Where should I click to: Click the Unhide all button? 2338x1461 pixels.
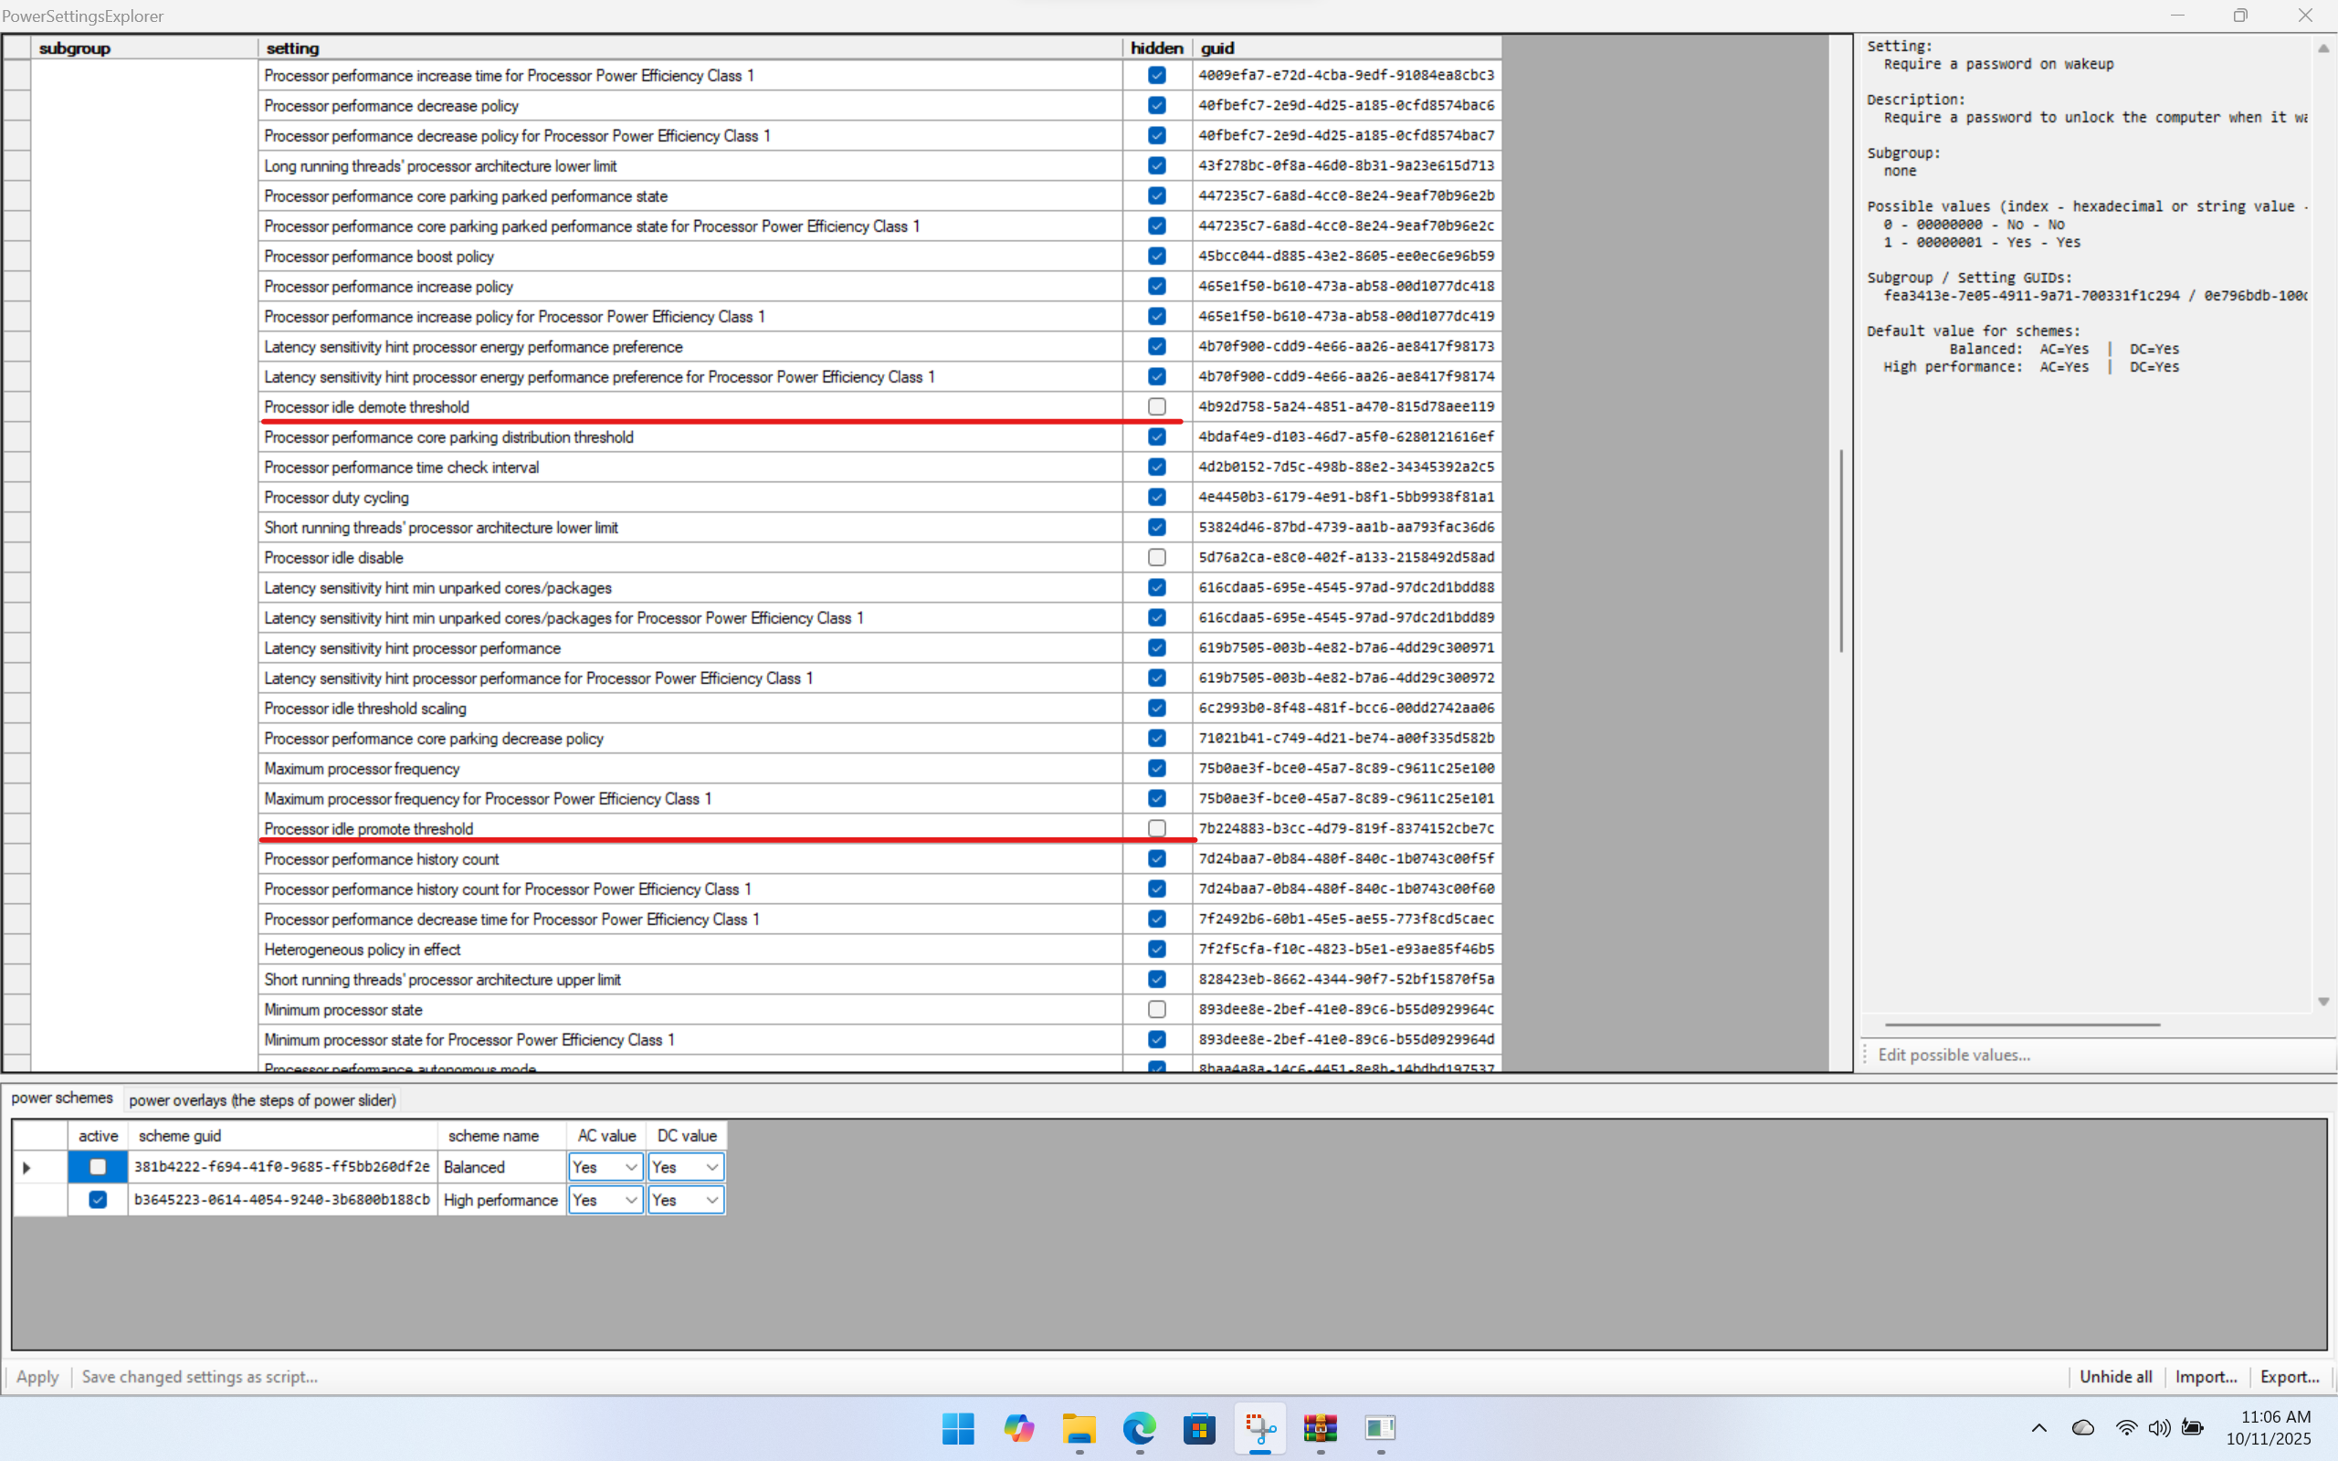pyautogui.click(x=2115, y=1377)
